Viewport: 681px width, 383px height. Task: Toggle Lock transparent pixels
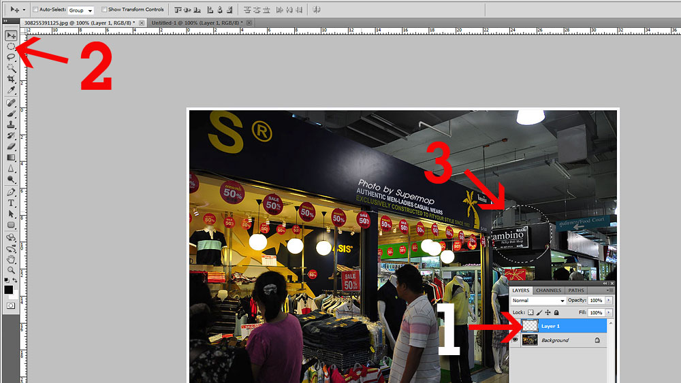pyautogui.click(x=530, y=313)
